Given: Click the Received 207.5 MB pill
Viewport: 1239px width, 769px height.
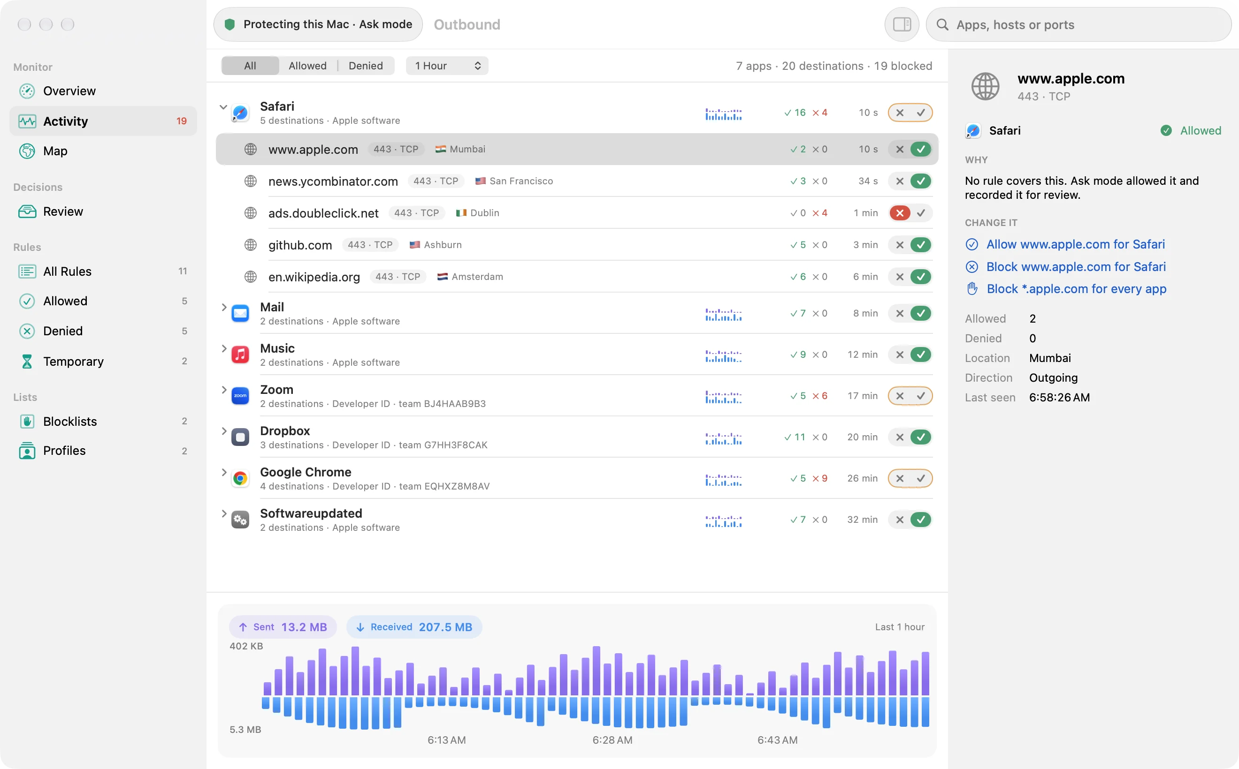Looking at the screenshot, I should [x=414, y=627].
